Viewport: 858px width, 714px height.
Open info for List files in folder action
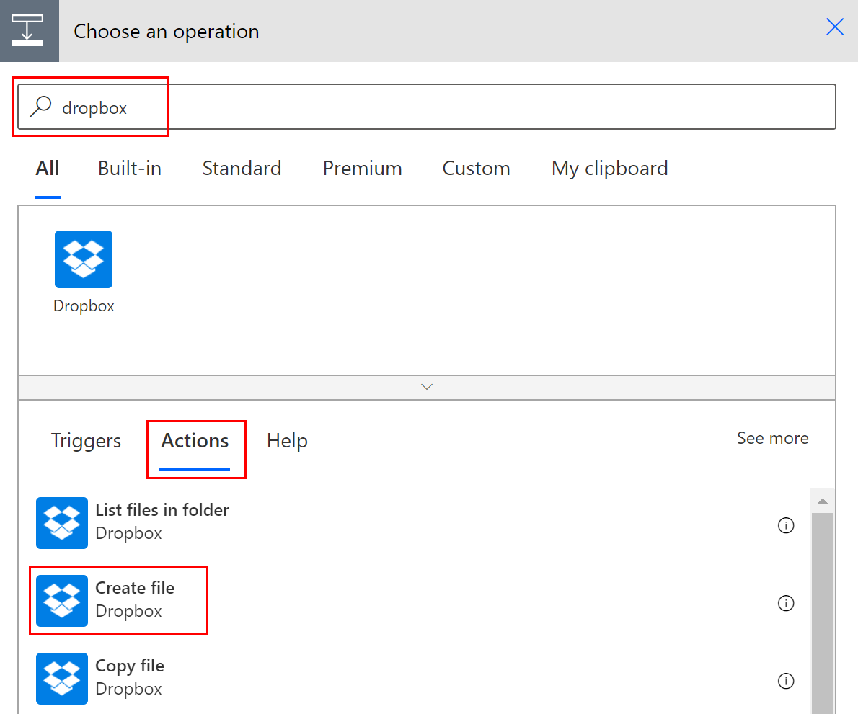pyautogui.click(x=786, y=525)
